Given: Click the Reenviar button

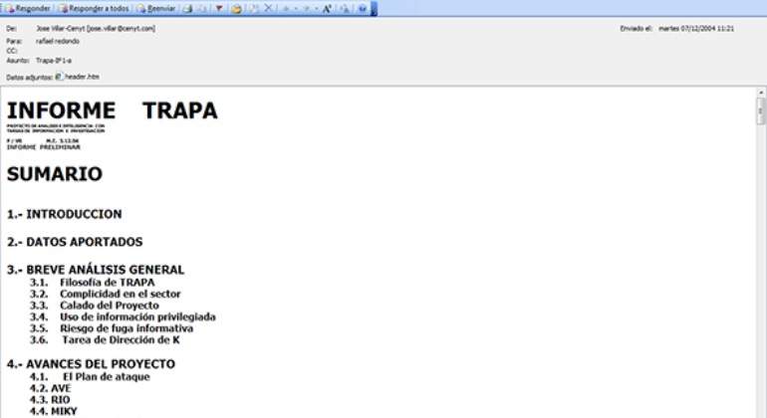Looking at the screenshot, I should (x=156, y=8).
